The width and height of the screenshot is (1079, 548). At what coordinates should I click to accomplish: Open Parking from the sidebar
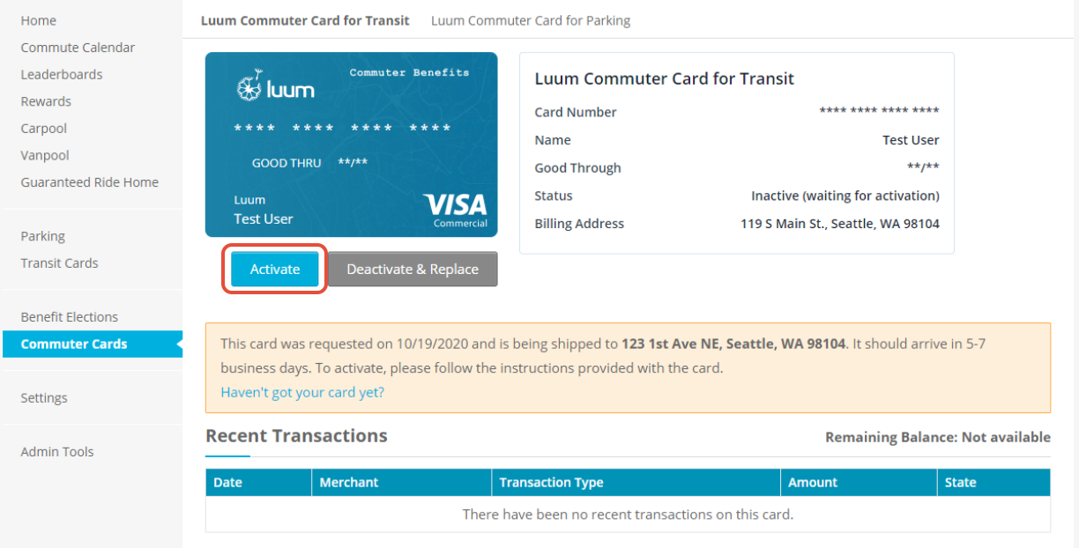[x=43, y=236]
